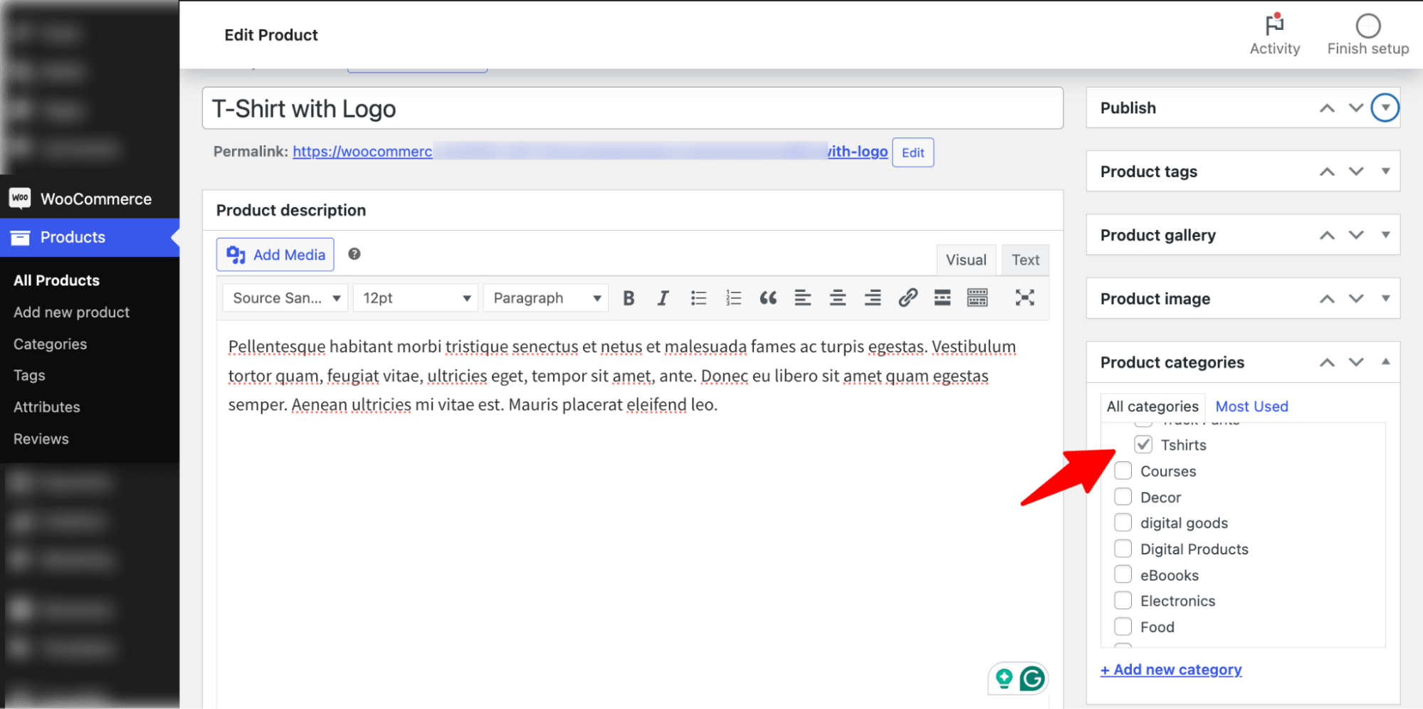Focus the product title field

(632, 108)
